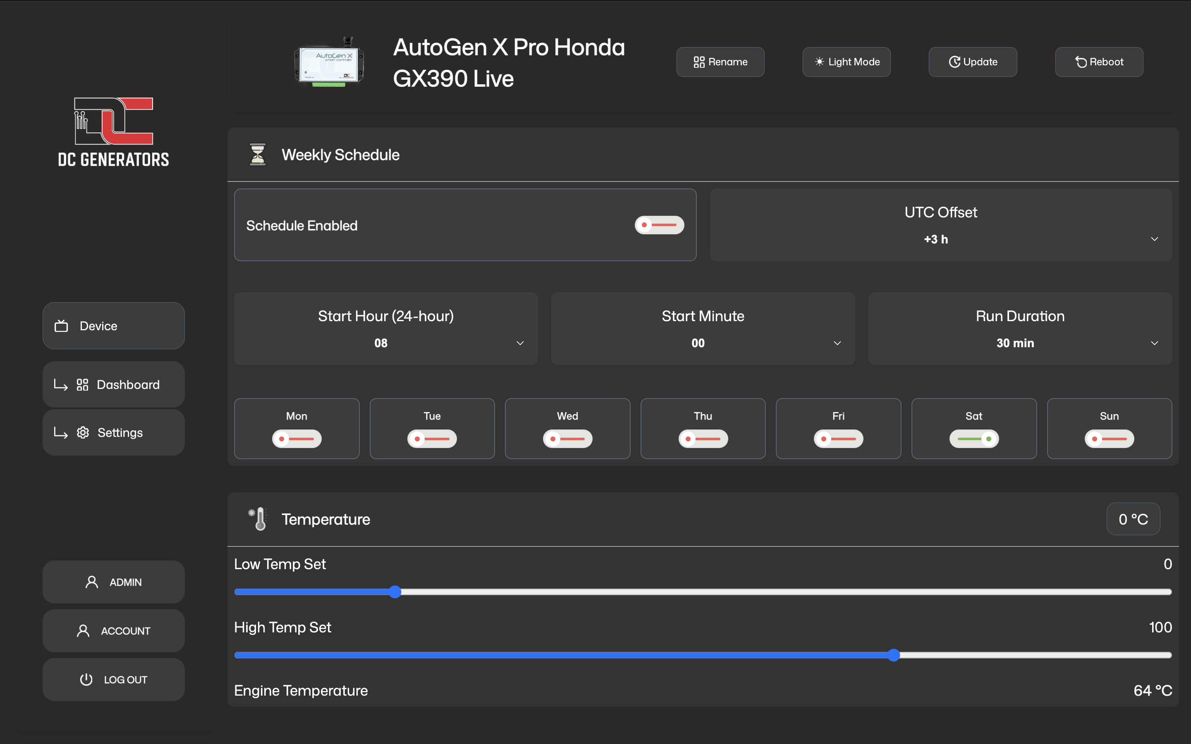This screenshot has height=744, width=1191.
Task: Click the circular arrow icon on Reboot
Action: pyautogui.click(x=1081, y=62)
